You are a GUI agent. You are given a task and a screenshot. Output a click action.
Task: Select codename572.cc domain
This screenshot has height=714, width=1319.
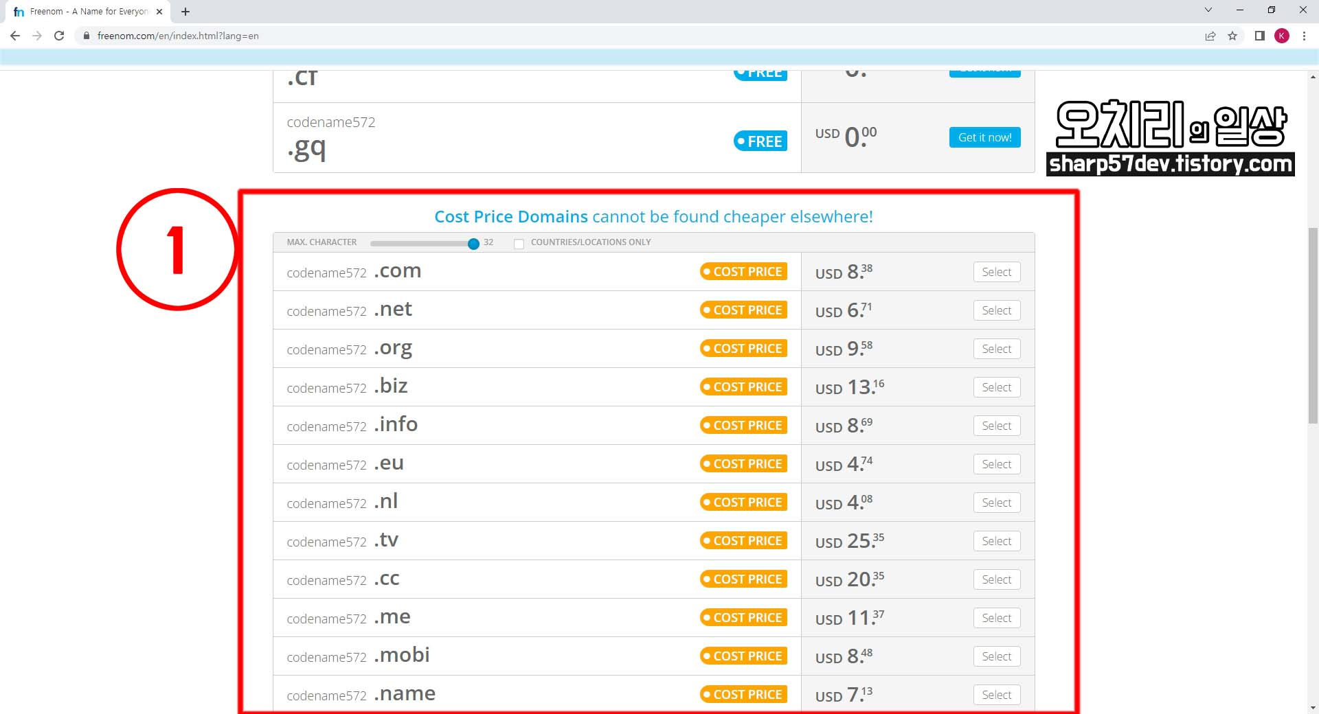click(996, 579)
